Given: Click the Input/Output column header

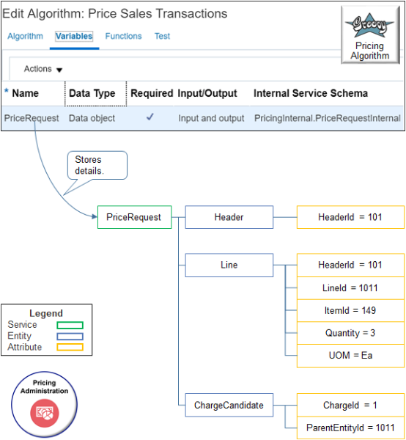Looking at the screenshot, I should pyautogui.click(x=207, y=93).
